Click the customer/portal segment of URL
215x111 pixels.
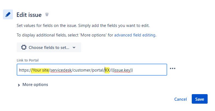click(x=88, y=70)
